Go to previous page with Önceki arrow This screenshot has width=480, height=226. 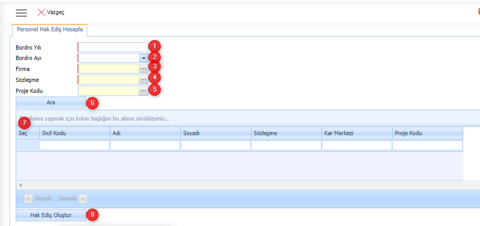[29, 198]
